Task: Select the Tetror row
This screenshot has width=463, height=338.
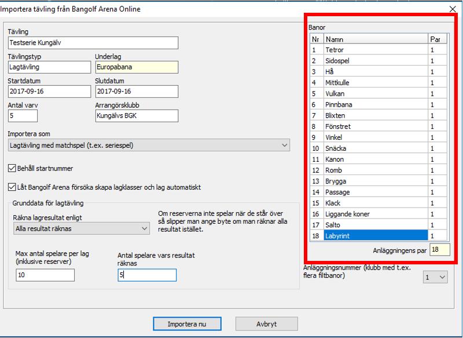Action: 379,50
